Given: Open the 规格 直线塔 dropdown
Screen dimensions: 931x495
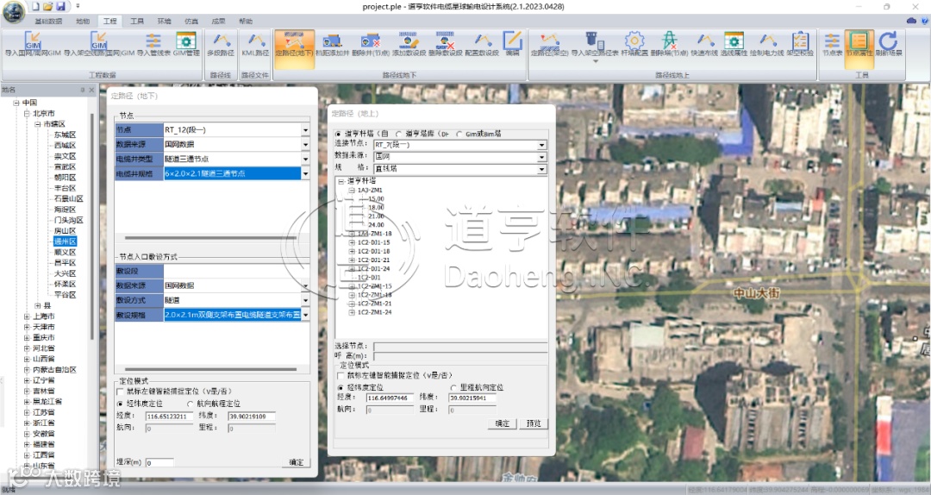Looking at the screenshot, I should pos(542,169).
